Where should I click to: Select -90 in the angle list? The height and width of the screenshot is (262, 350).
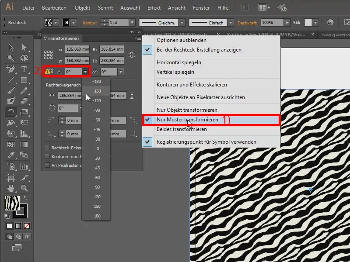97,110
